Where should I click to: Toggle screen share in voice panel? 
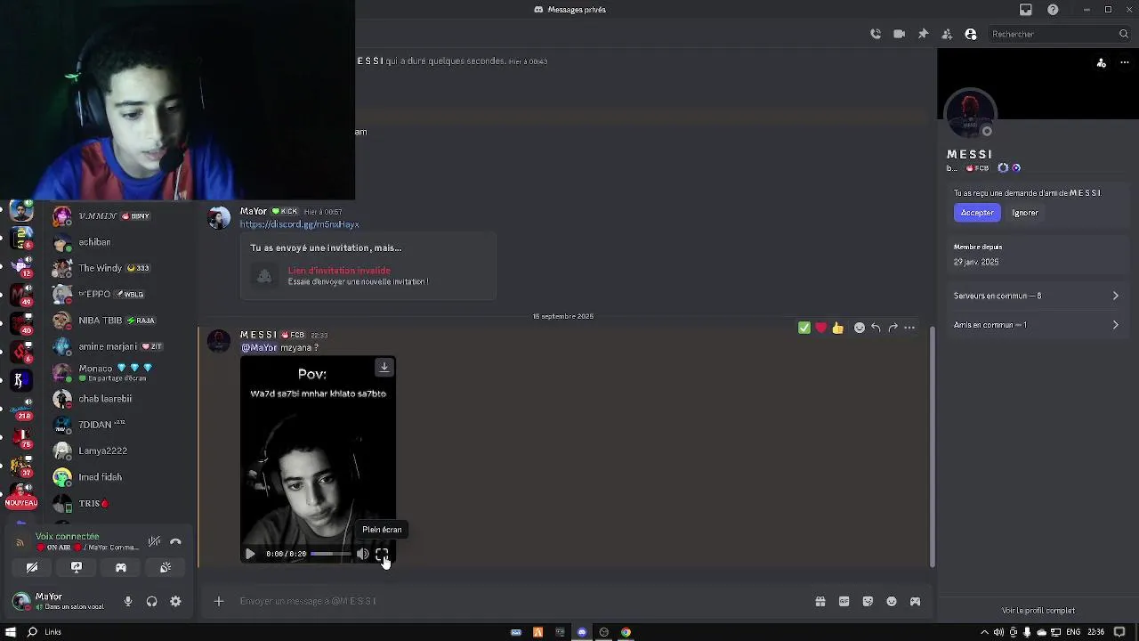(x=77, y=567)
